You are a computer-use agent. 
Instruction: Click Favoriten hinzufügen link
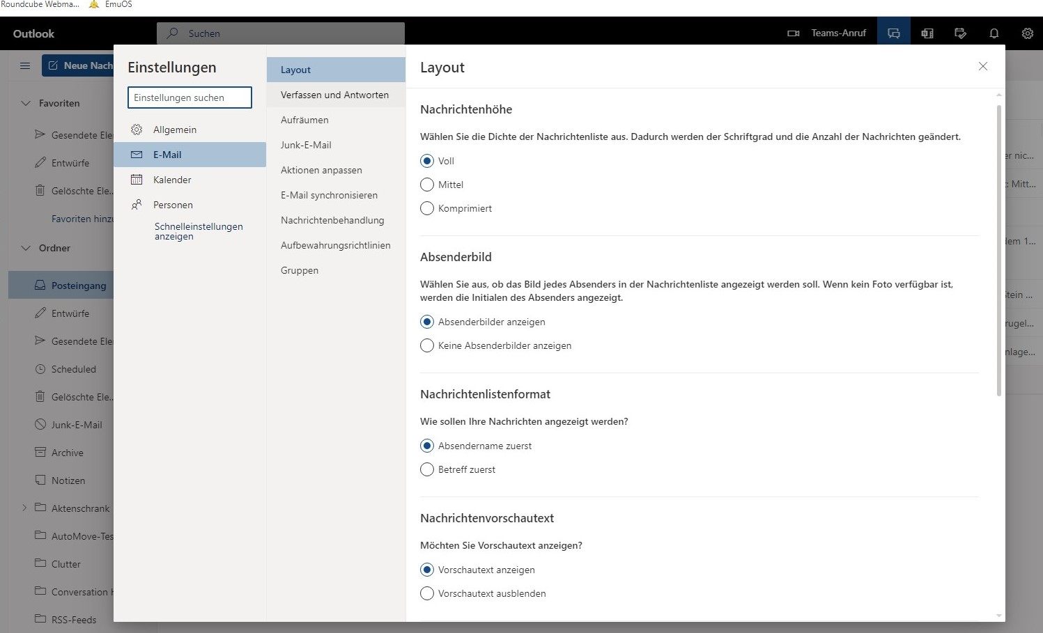82,219
